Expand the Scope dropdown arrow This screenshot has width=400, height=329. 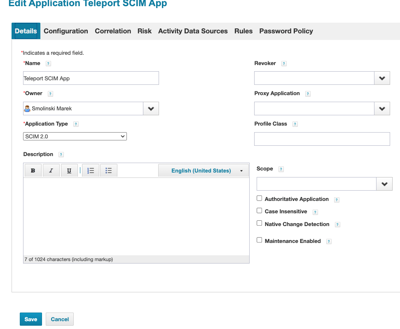click(384, 184)
